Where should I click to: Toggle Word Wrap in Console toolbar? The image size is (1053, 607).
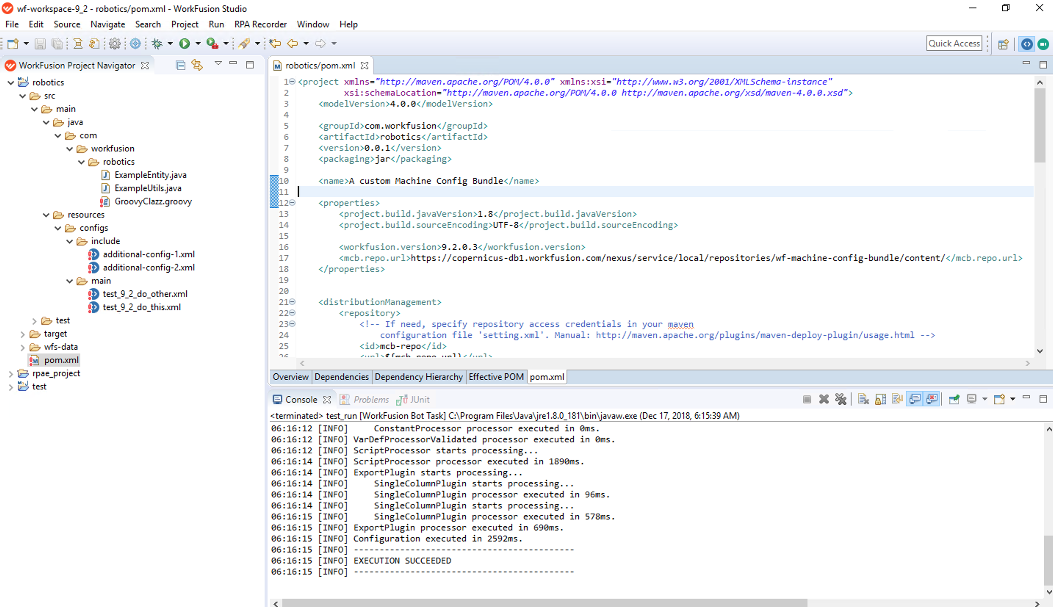897,399
